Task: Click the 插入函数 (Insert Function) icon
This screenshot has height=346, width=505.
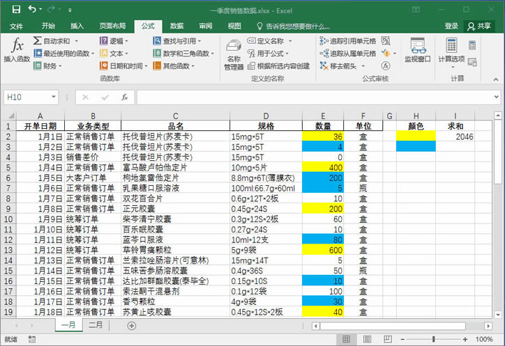Action: (x=16, y=49)
